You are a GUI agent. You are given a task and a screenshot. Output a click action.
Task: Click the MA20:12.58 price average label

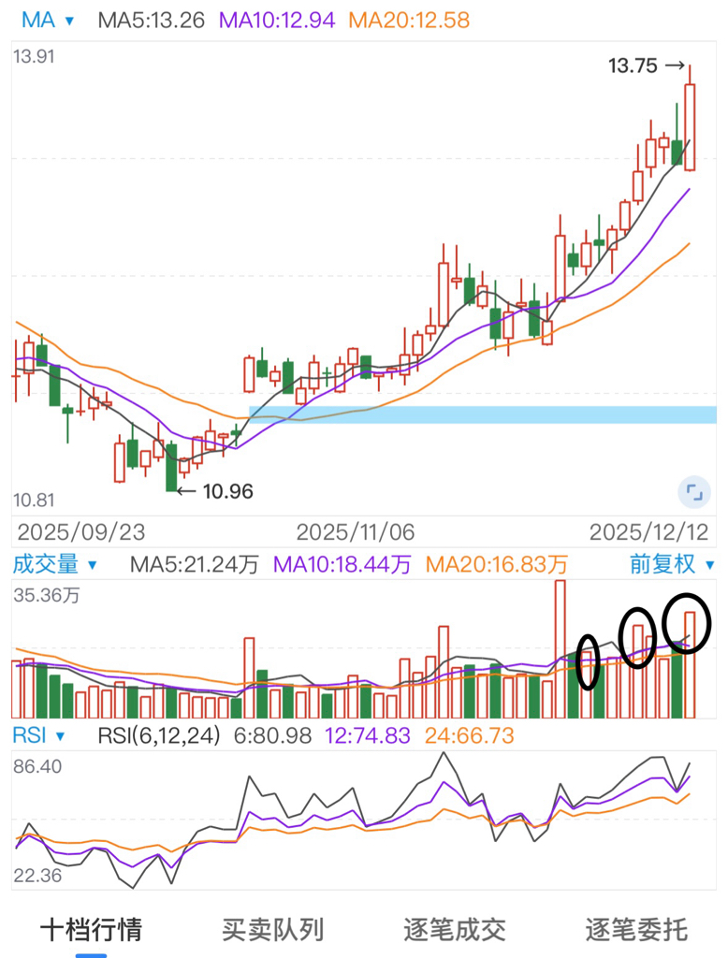[x=409, y=21]
